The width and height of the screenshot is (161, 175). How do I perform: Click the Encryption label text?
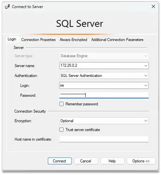[23, 121]
